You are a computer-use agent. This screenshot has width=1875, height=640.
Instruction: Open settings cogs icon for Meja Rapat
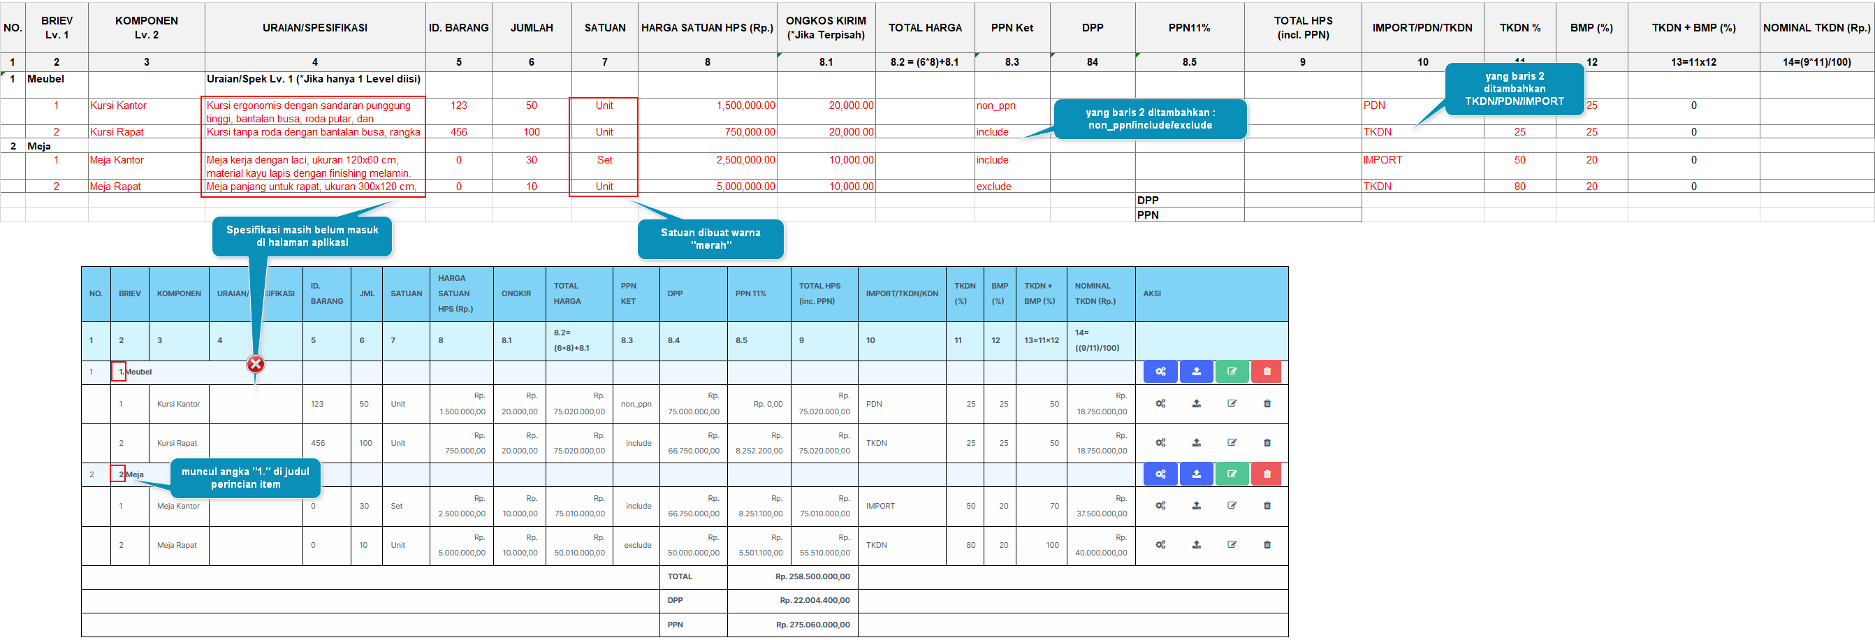click(1160, 544)
